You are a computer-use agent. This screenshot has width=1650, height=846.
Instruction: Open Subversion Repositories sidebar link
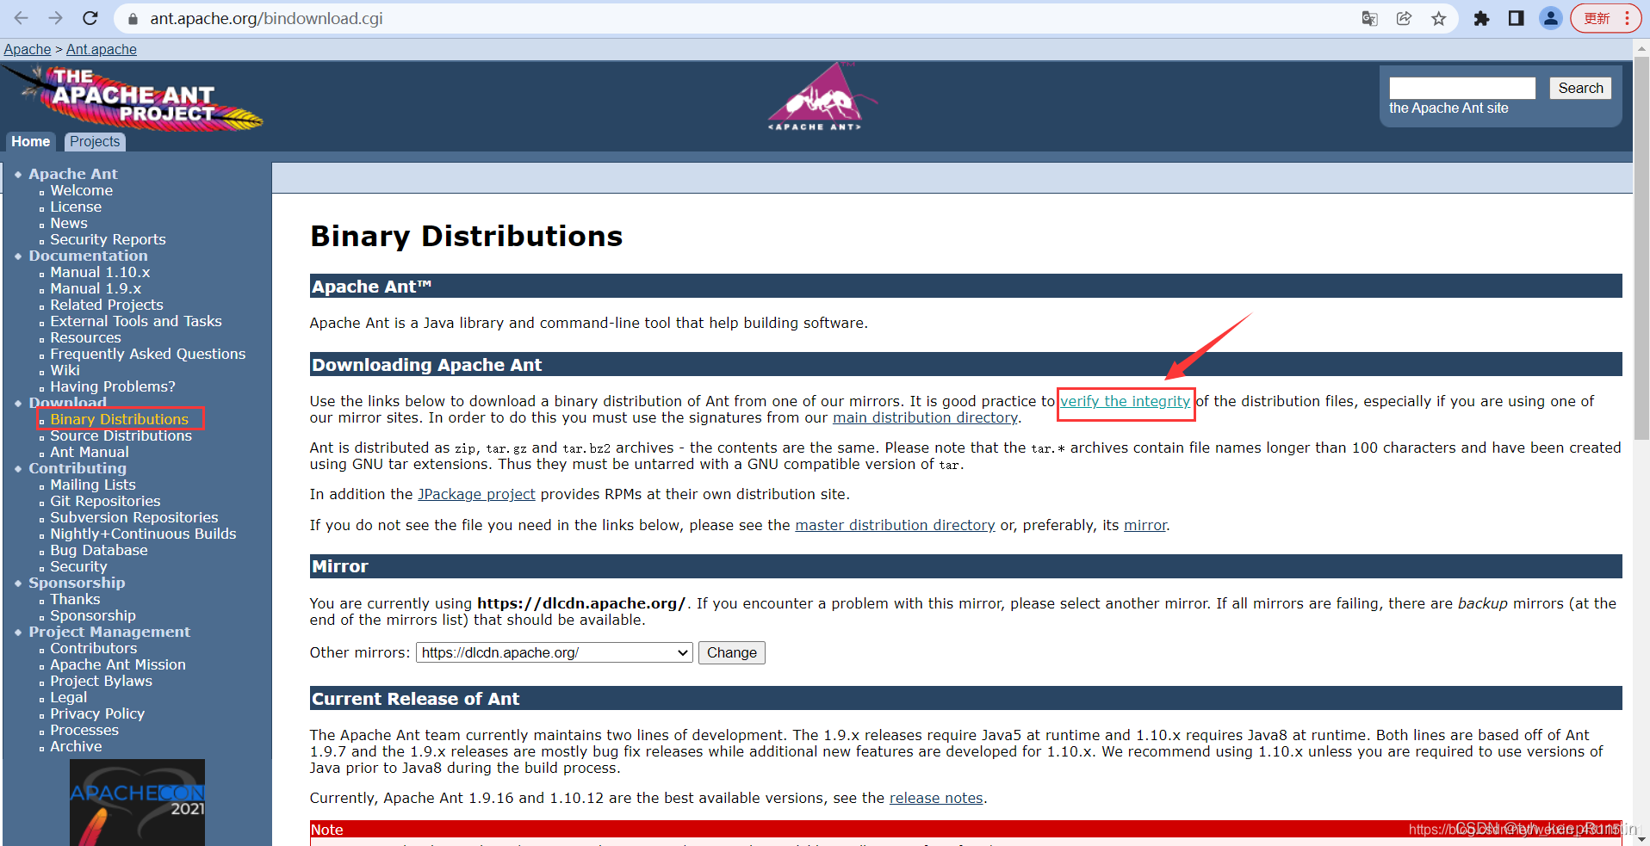[x=134, y=517]
